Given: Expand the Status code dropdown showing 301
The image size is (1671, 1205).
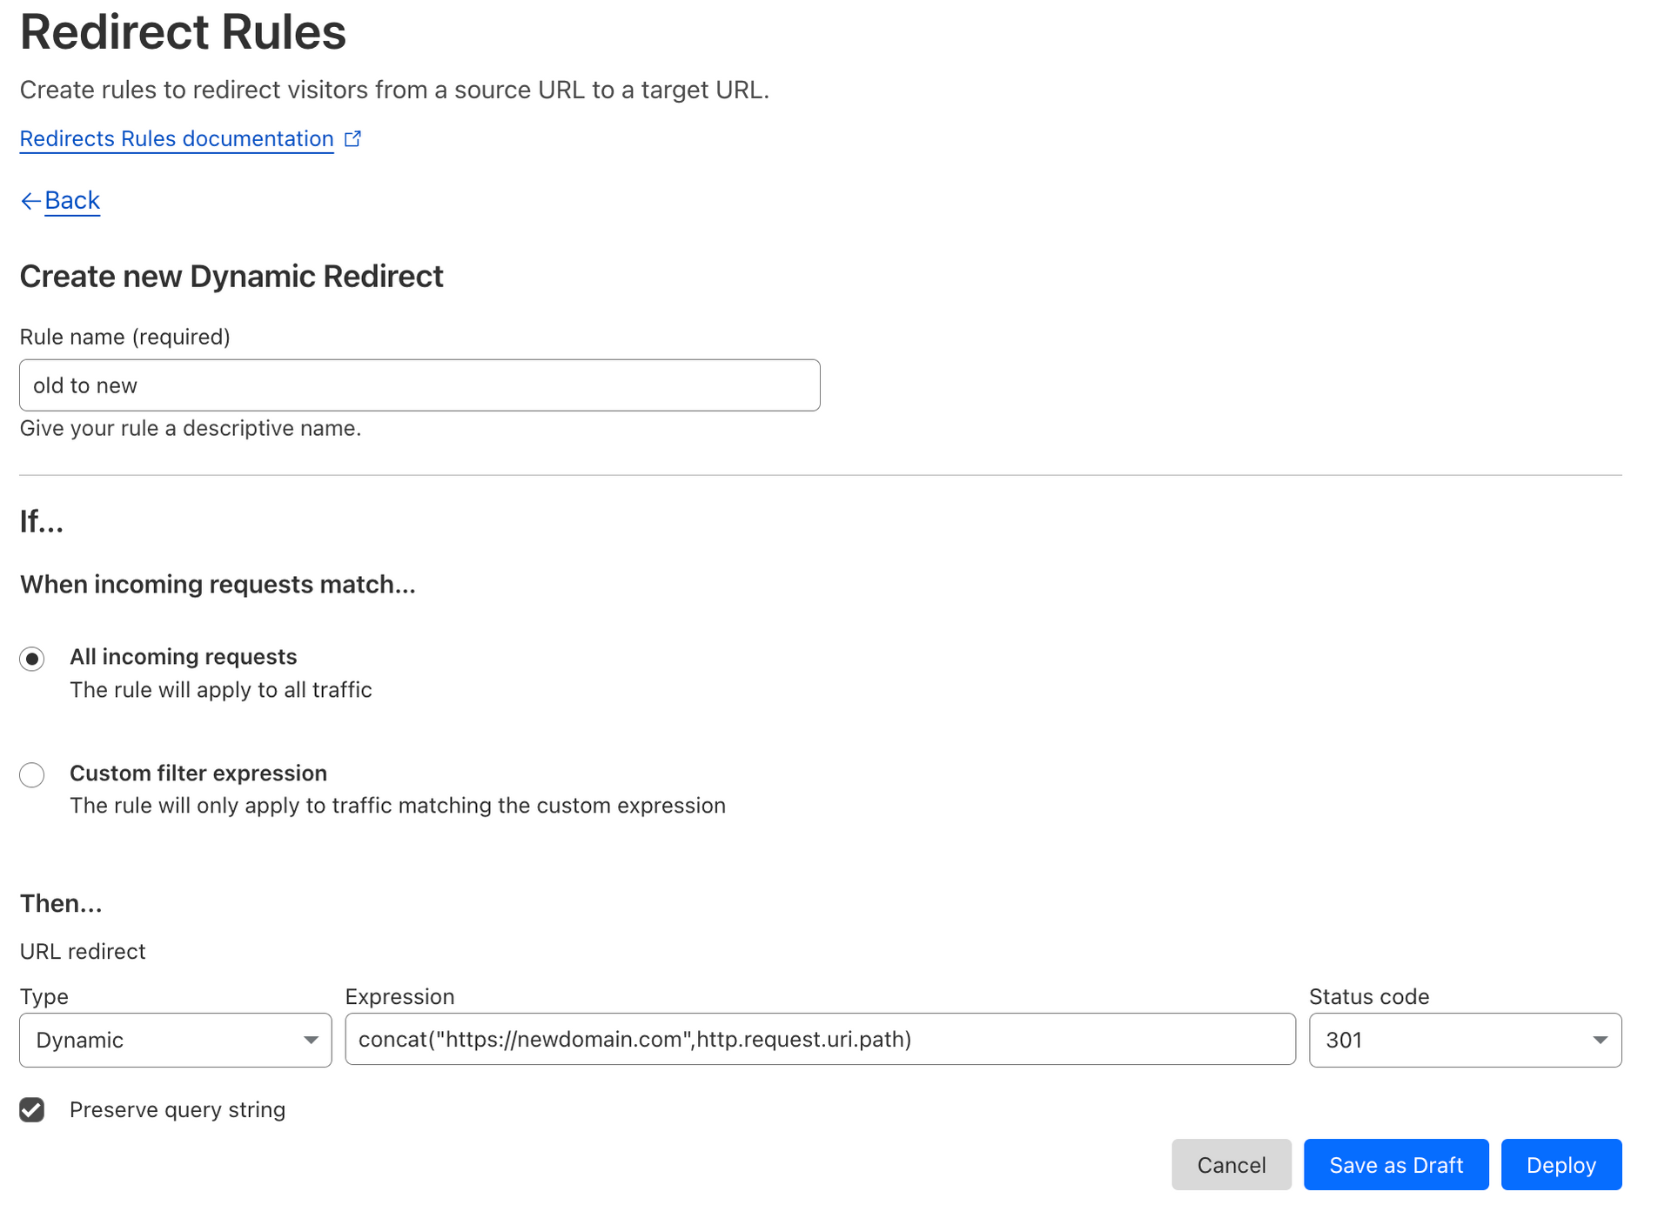Looking at the screenshot, I should tap(1464, 1041).
